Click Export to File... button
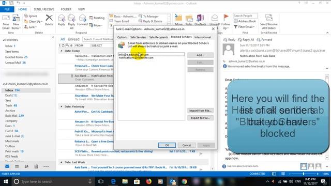 click(200, 118)
